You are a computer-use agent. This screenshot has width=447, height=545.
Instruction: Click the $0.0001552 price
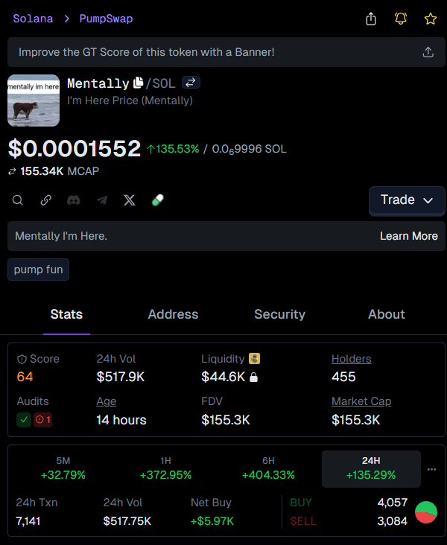pyautogui.click(x=74, y=148)
